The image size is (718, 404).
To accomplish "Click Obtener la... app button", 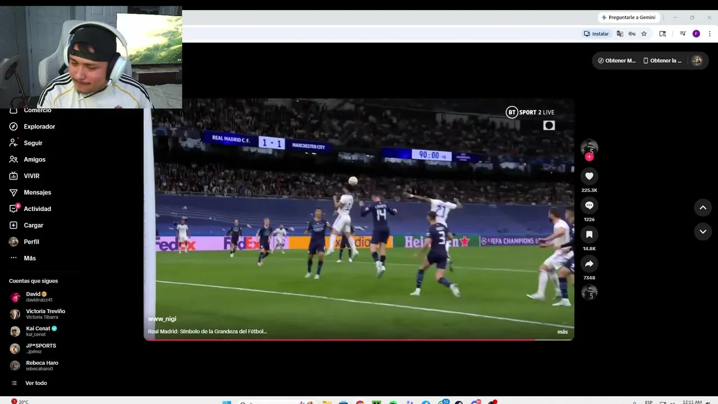I will click(x=662, y=61).
